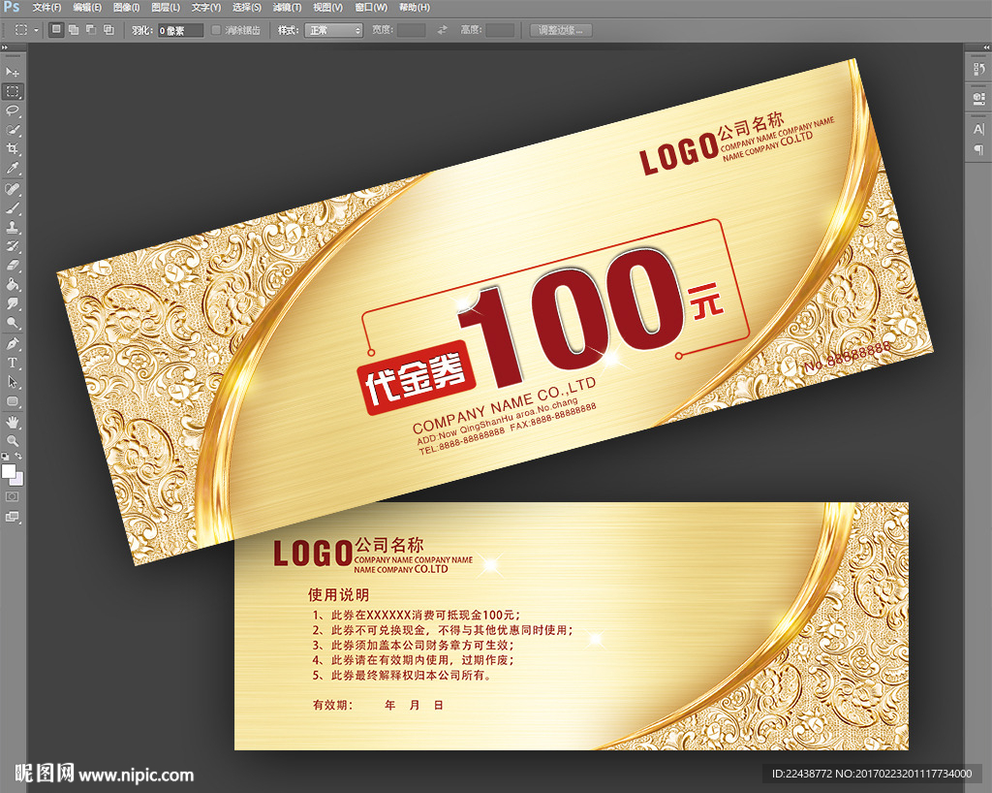
Task: Select the Rectangular Marquee tool in the toolbox
Action: click(12, 91)
